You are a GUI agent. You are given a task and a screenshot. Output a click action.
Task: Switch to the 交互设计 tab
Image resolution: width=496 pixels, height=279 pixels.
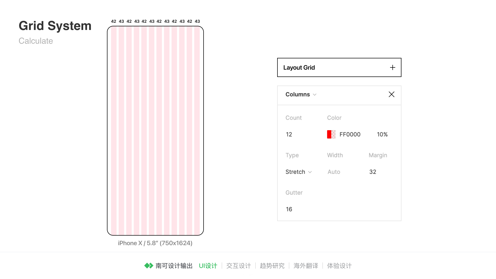238,266
